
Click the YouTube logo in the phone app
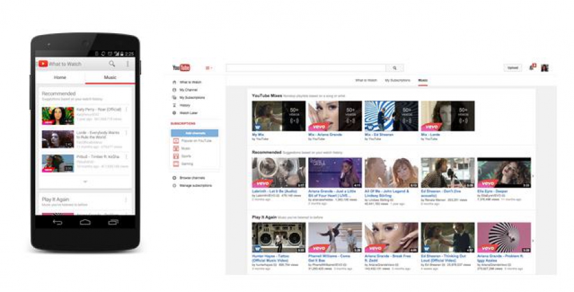tap(43, 64)
